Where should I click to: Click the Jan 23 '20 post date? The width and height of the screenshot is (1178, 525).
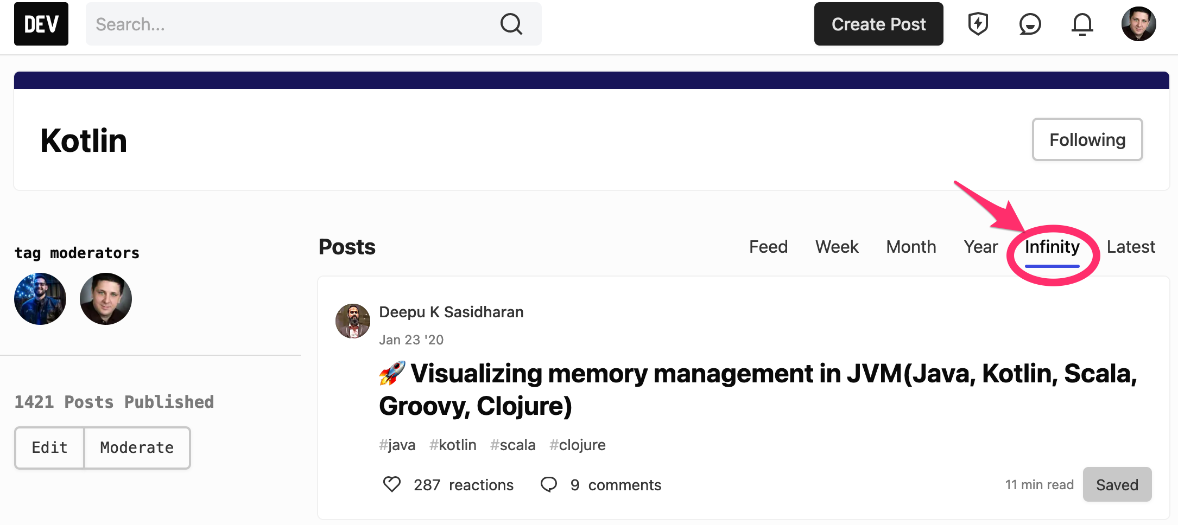coord(411,340)
